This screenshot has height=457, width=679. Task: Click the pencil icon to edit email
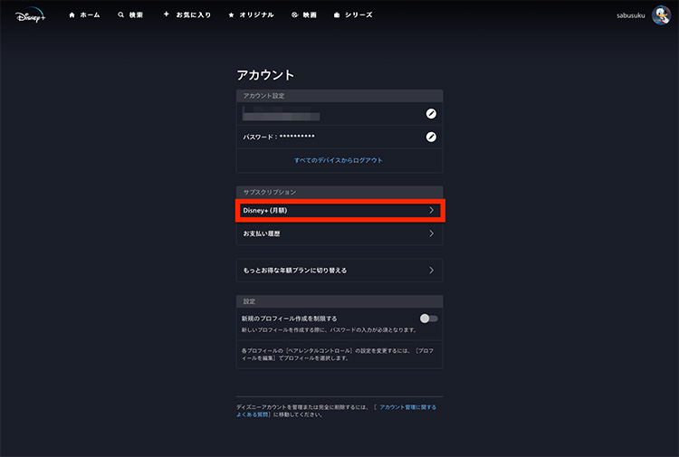tap(431, 113)
